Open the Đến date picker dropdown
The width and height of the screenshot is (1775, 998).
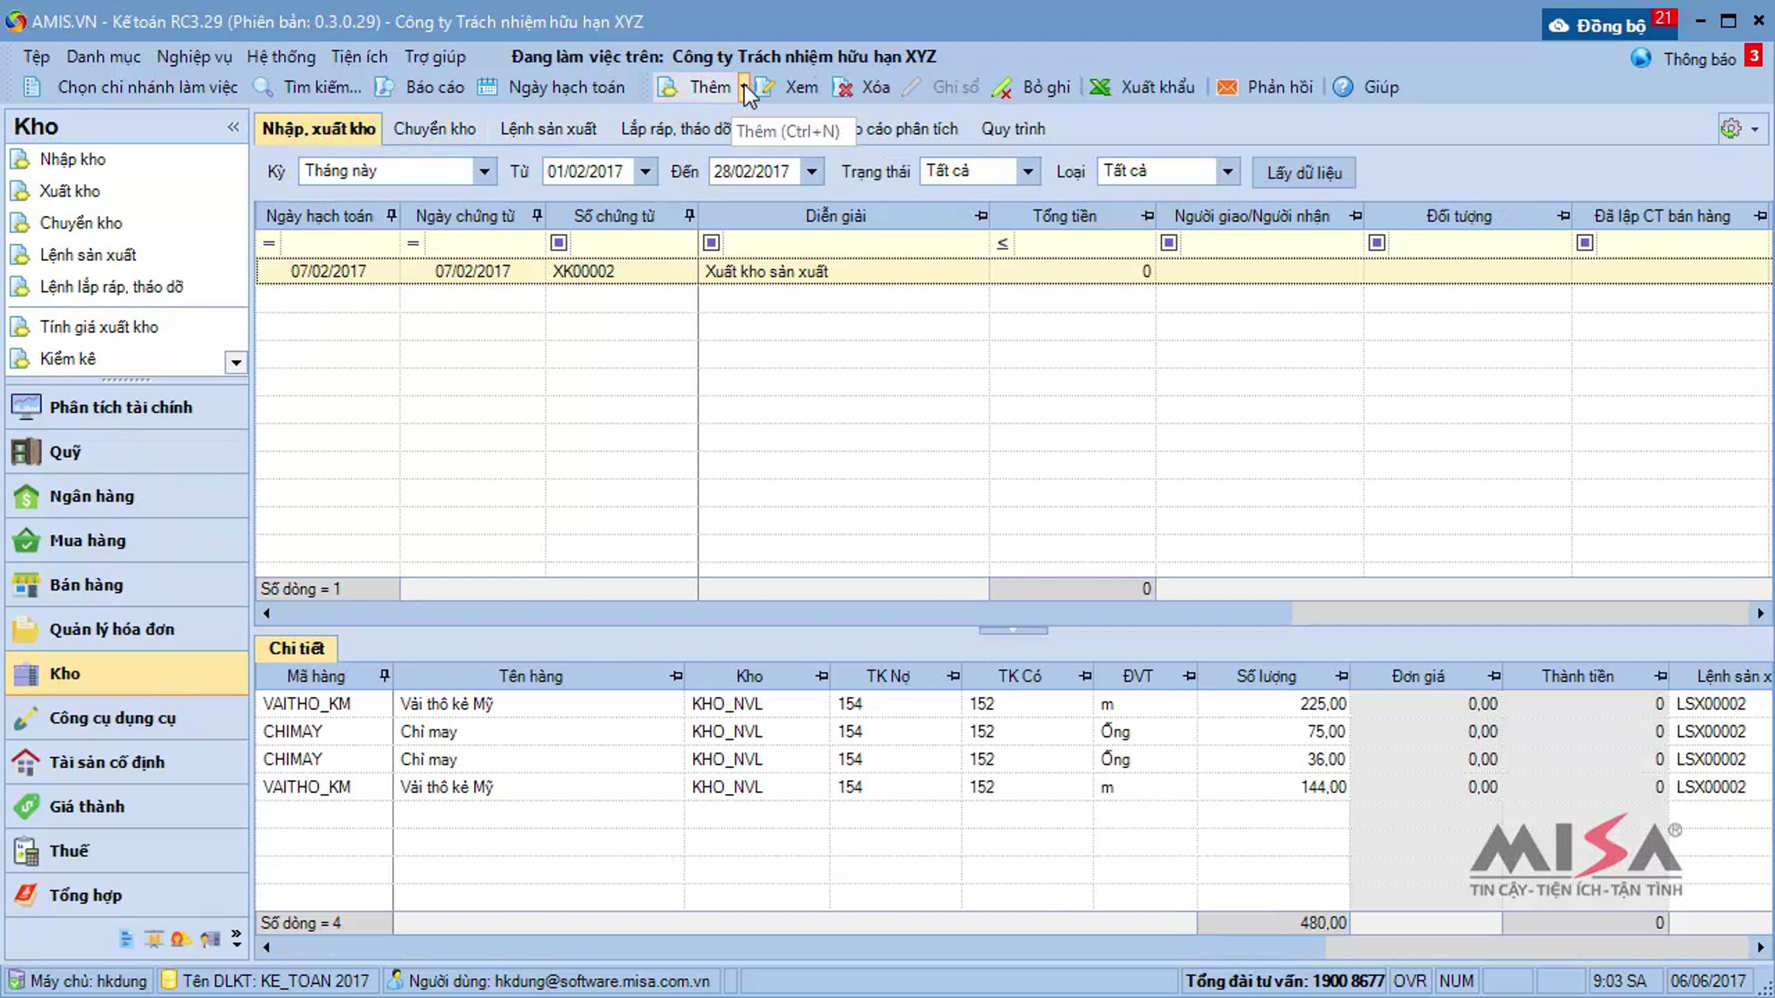pos(812,172)
